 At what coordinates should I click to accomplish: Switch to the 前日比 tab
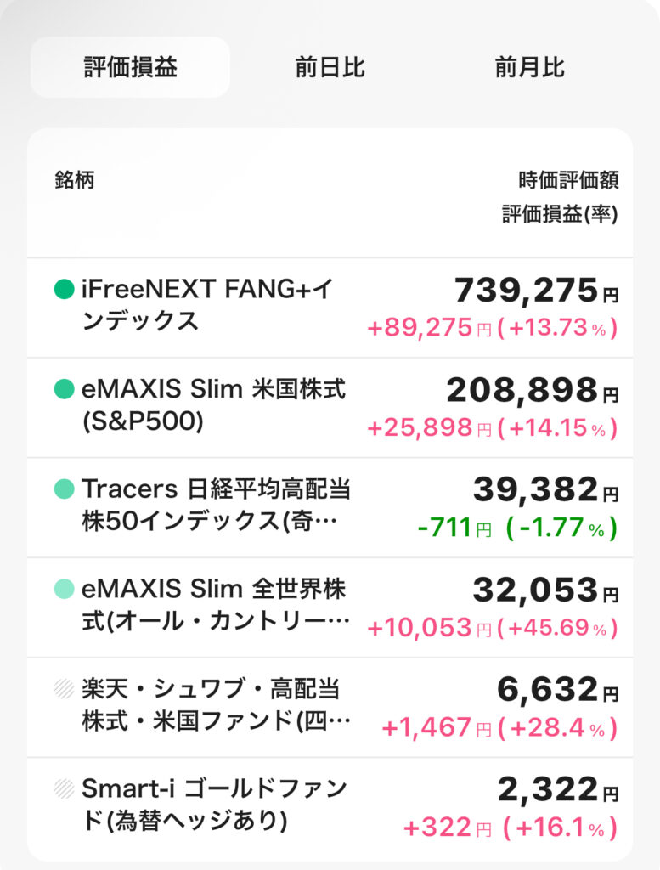tap(330, 67)
